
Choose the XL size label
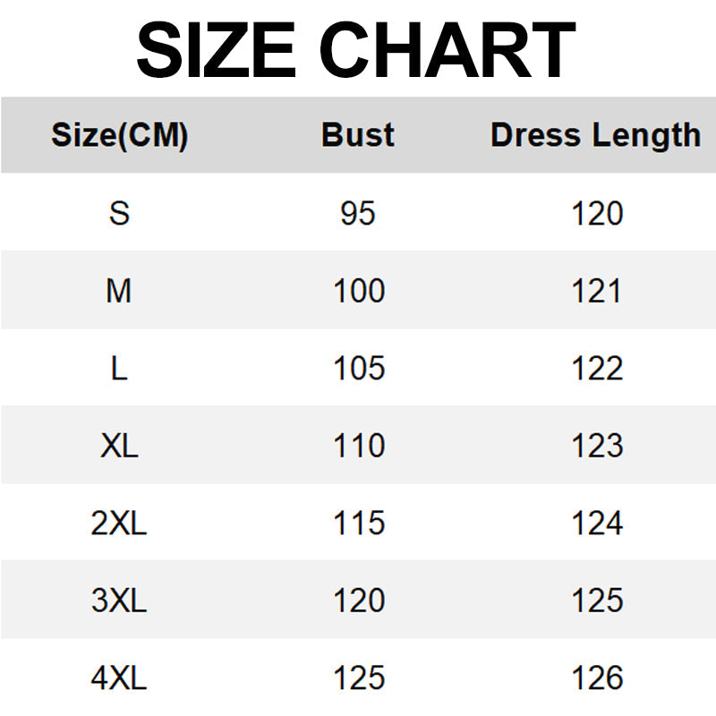pyautogui.click(x=119, y=446)
